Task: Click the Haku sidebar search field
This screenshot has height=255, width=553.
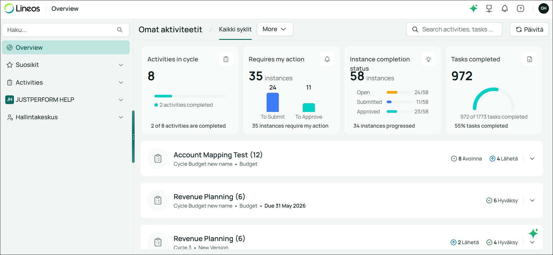Action: point(66,30)
